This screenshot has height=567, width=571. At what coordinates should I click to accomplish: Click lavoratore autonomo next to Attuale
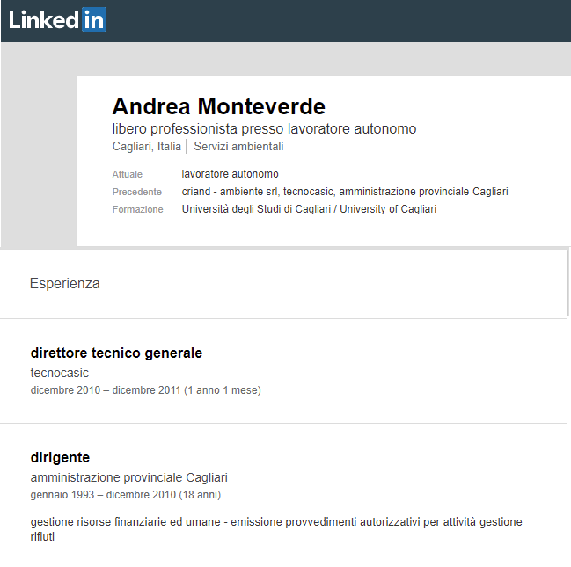[x=230, y=174]
